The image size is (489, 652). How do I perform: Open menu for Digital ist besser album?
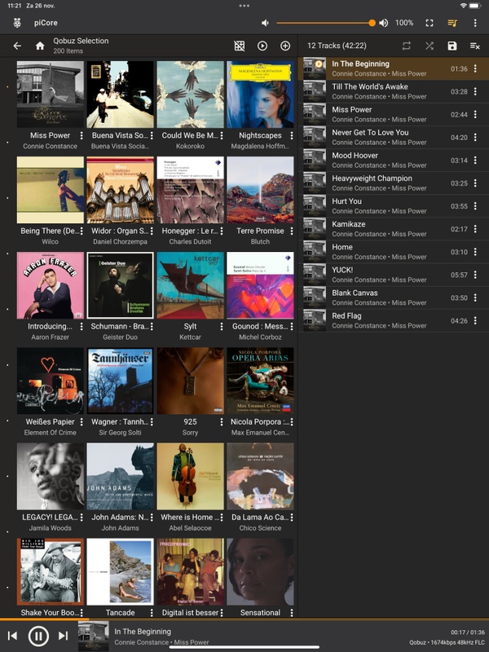pos(222,613)
